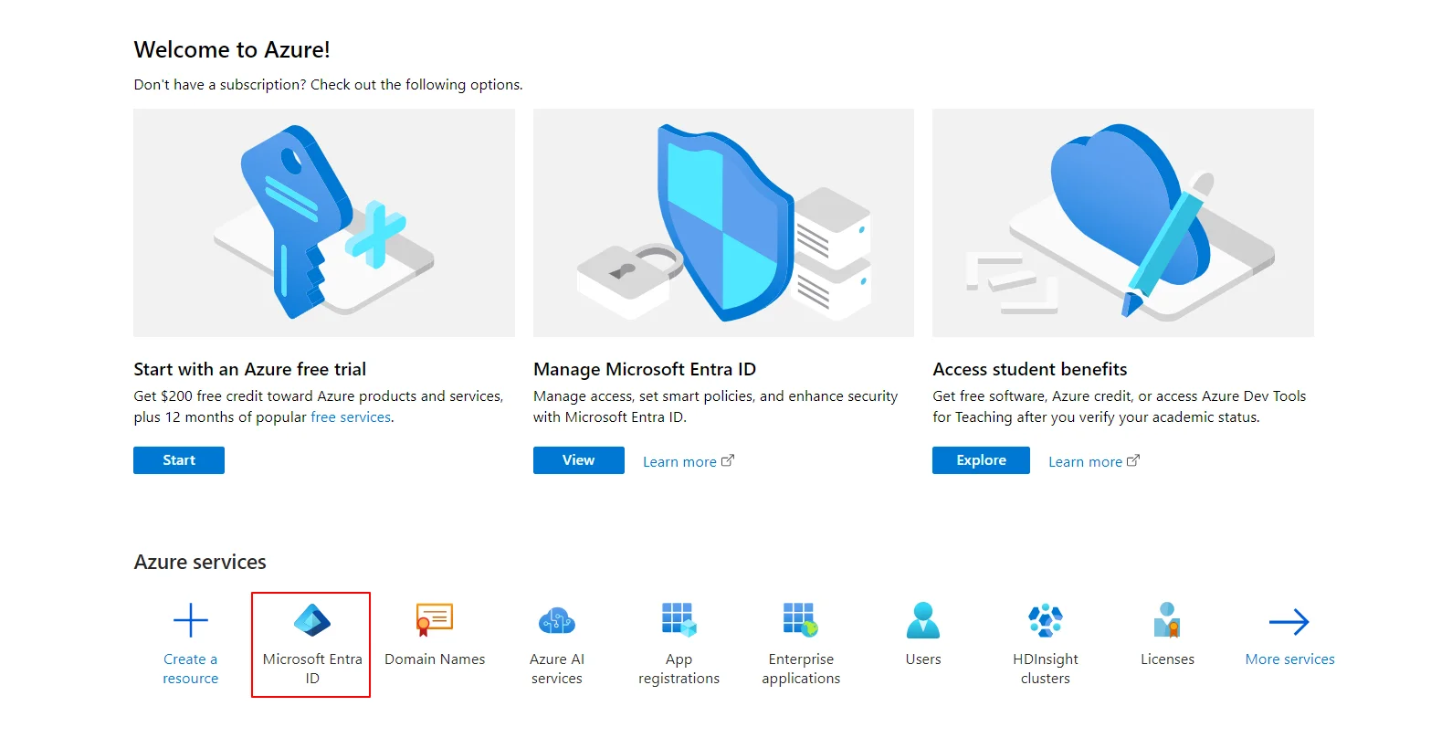Click the Azure services section heading
1452x738 pixels.
point(199,562)
